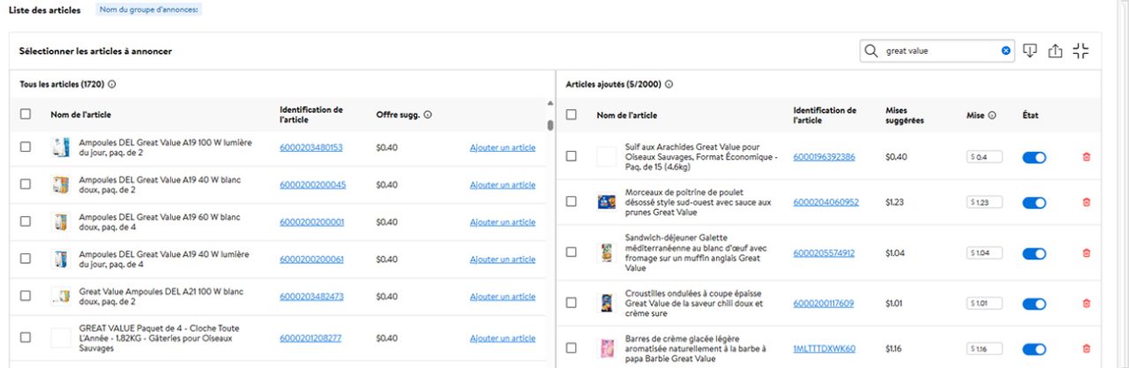1129x368 pixels.
Task: Open info icon next to Articles ajoutés
Action: click(669, 85)
